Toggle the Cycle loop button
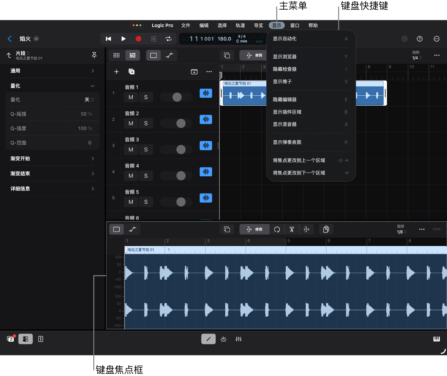 168,39
